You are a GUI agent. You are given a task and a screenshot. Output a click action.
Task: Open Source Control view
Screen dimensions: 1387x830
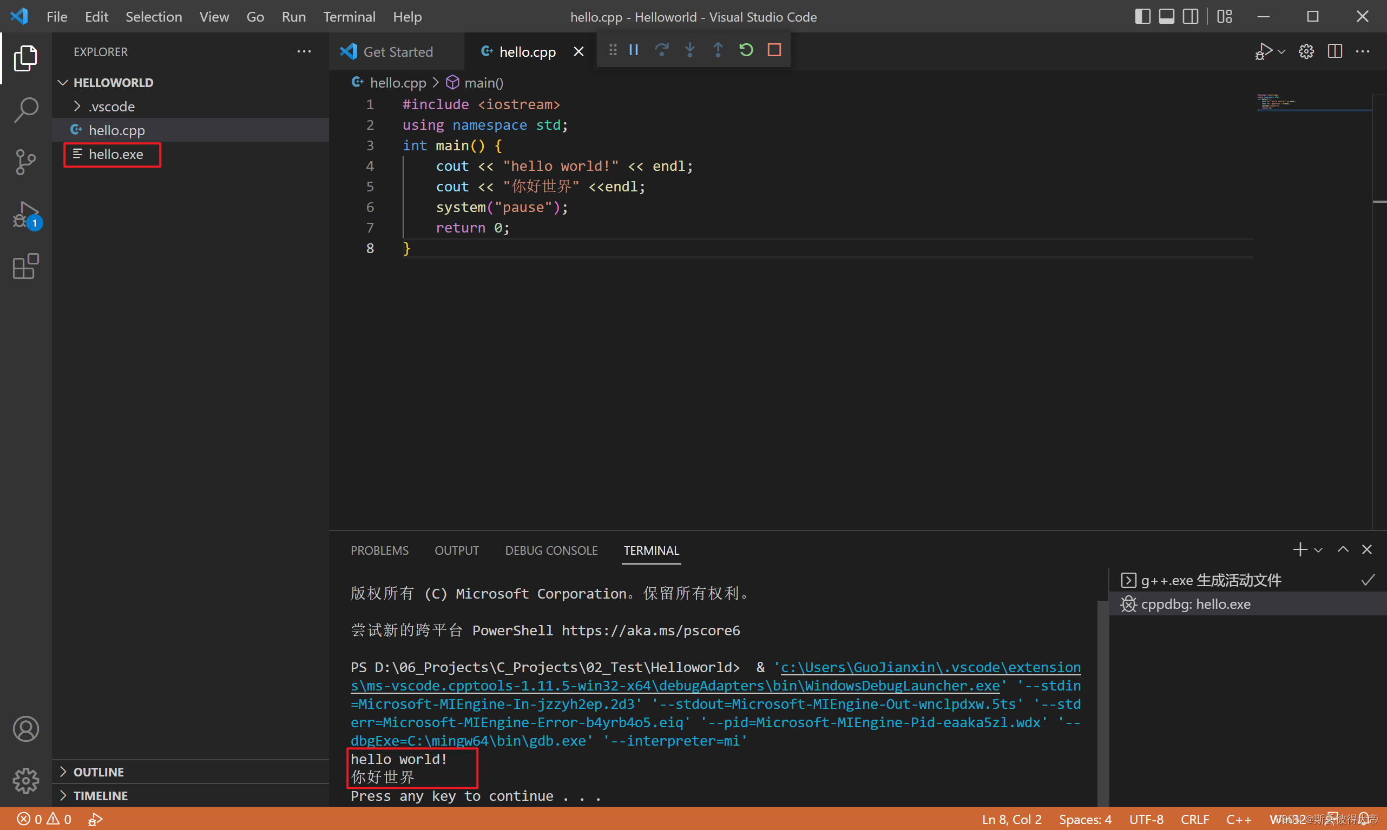pos(26,162)
